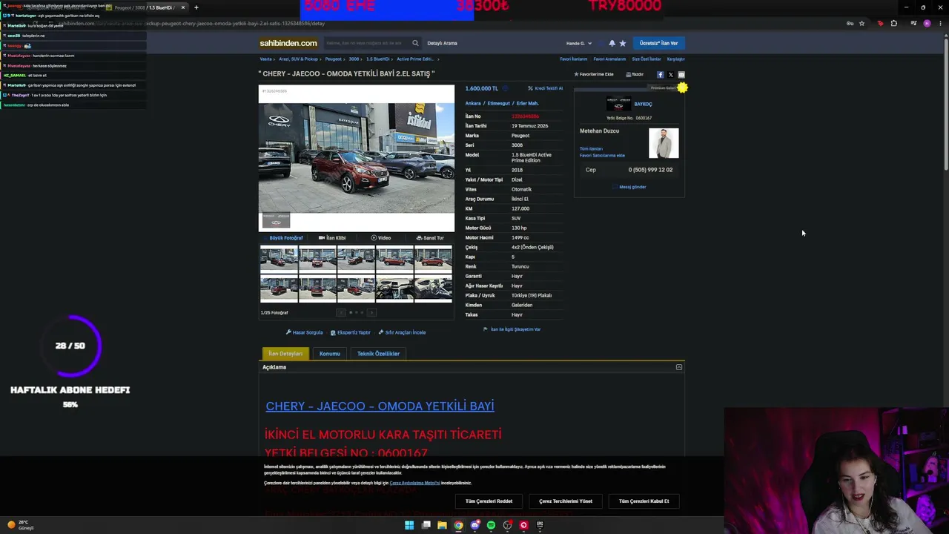Click Peugeot breadcrumb link
This screenshot has width=949, height=534.
(x=333, y=59)
